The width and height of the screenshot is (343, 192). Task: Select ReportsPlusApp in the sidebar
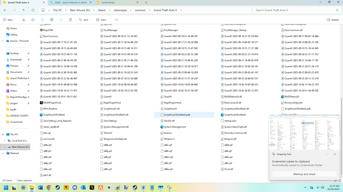click(19, 97)
